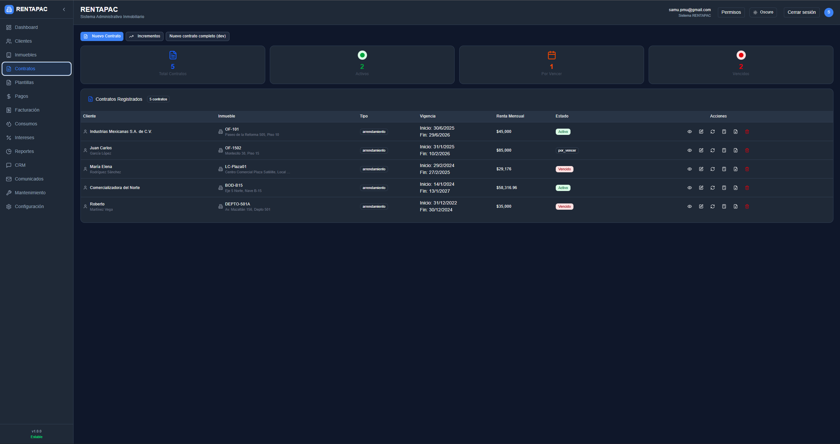
Task: Click the Cerrar sesión button
Action: (801, 12)
